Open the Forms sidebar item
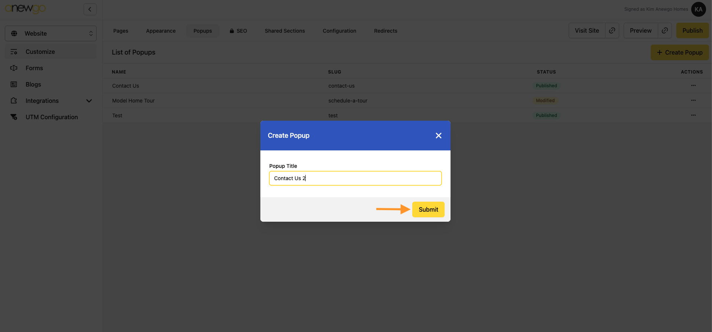Screen dimensions: 712x332 pyautogui.click(x=34, y=68)
